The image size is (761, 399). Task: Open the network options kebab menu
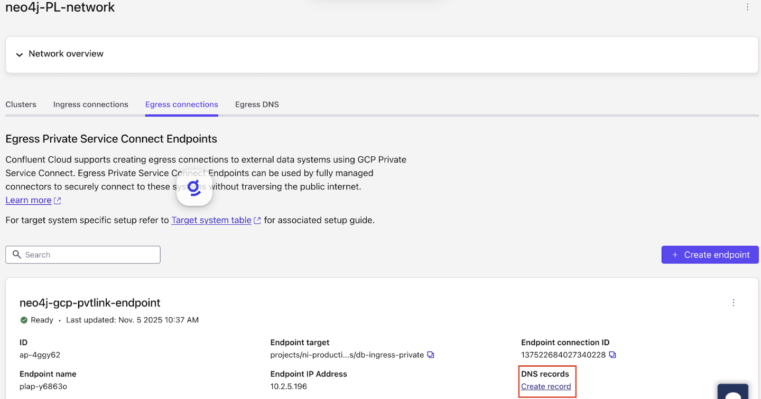click(x=748, y=7)
